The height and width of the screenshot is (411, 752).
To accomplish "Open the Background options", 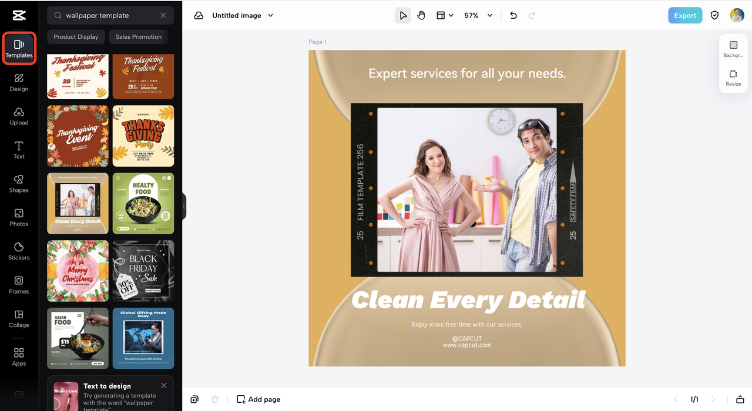I will pos(733,49).
